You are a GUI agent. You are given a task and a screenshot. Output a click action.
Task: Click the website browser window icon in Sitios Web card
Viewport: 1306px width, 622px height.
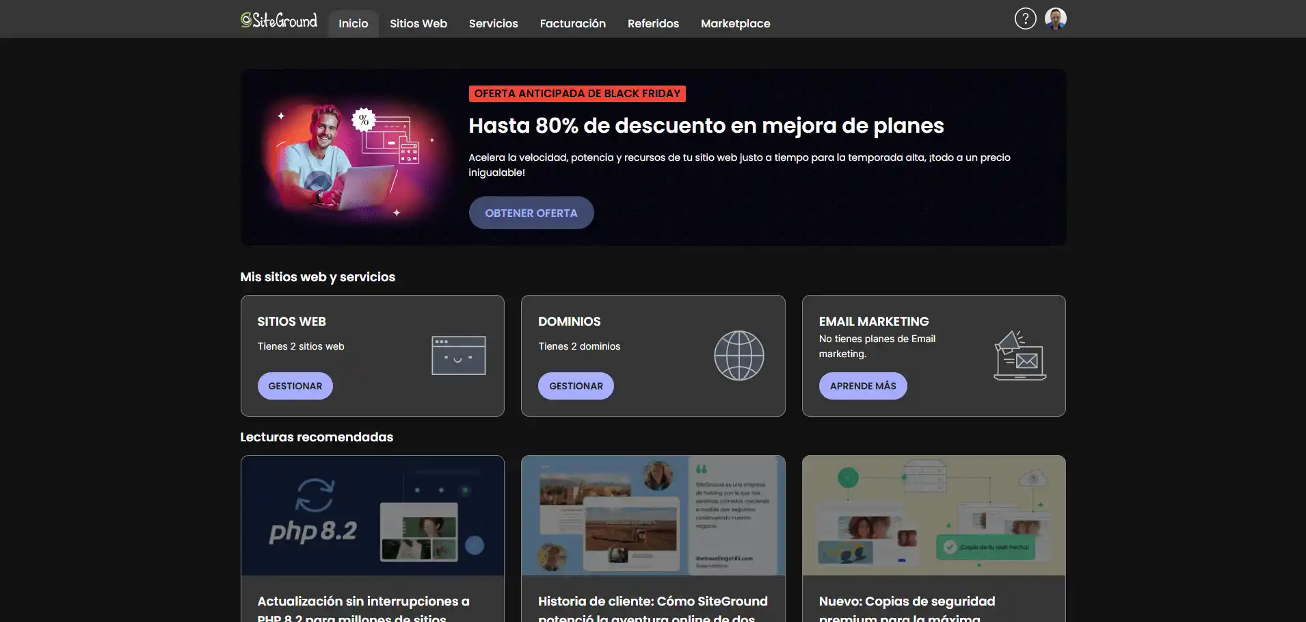(x=459, y=355)
